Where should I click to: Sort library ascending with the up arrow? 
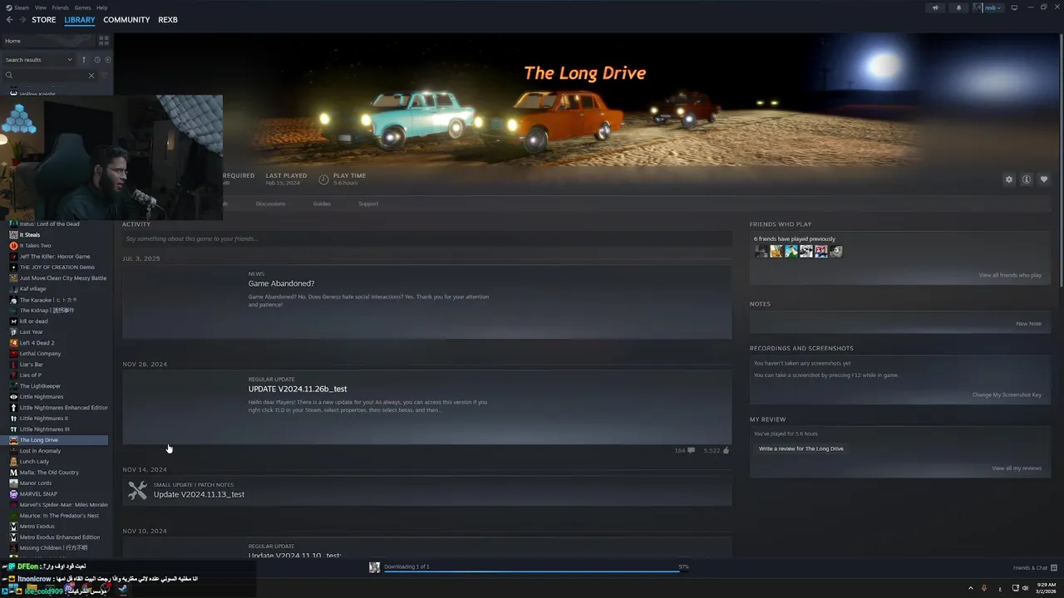tap(83, 60)
